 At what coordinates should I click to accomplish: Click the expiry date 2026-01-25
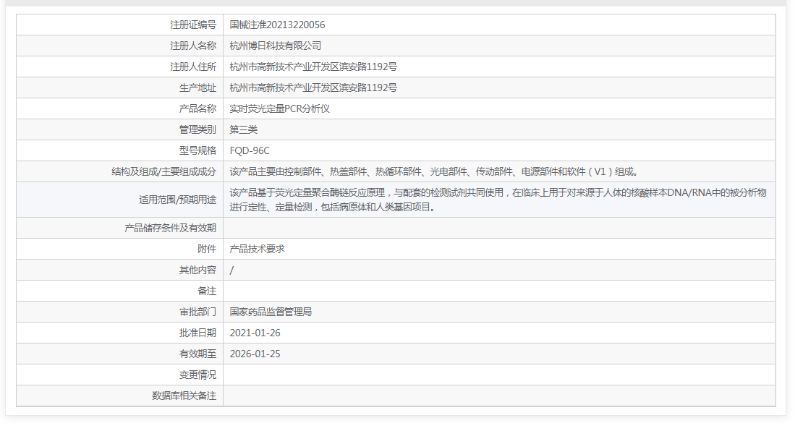(x=253, y=354)
